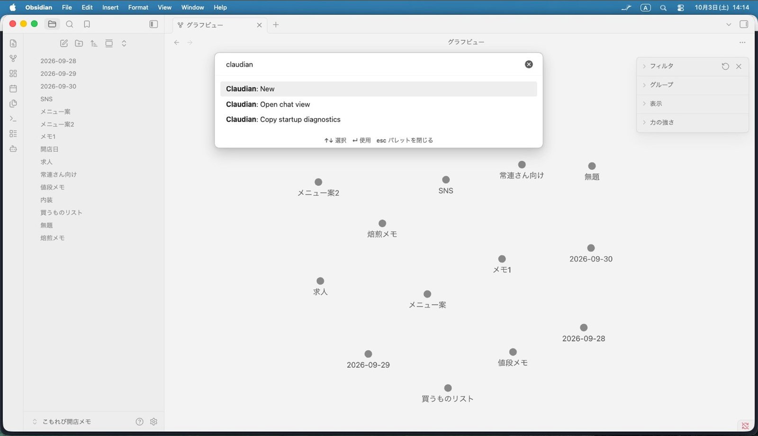Clear the command palette search field

(529, 64)
